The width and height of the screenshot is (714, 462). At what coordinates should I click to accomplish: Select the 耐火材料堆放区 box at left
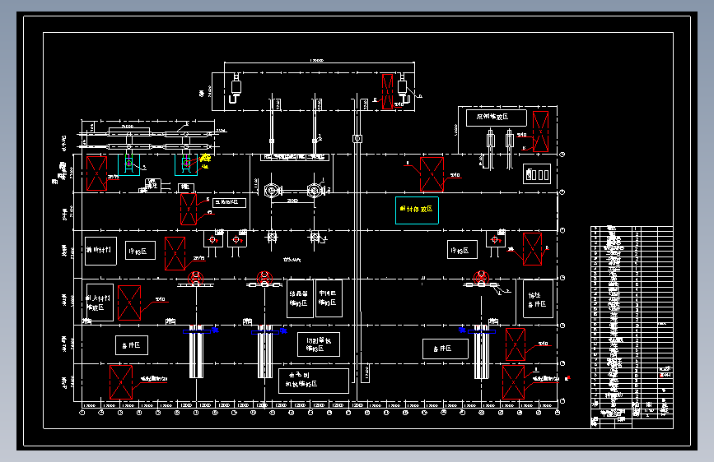(100, 303)
